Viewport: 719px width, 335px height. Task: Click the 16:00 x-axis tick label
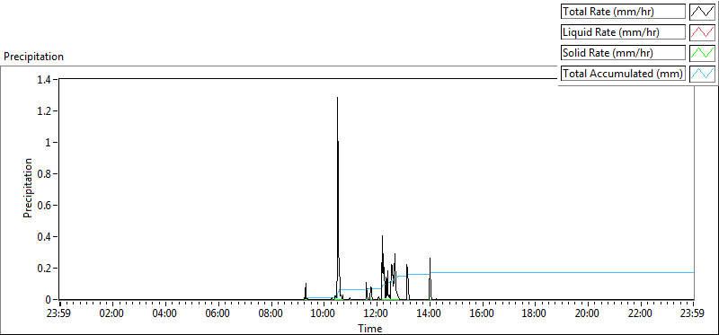pyautogui.click(x=482, y=313)
